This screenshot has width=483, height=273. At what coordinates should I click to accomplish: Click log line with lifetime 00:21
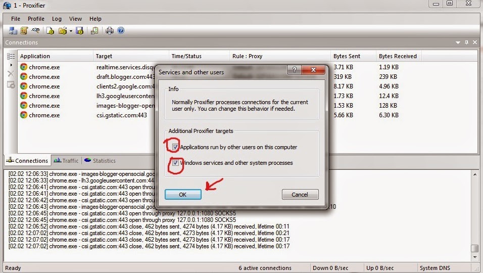(149, 233)
